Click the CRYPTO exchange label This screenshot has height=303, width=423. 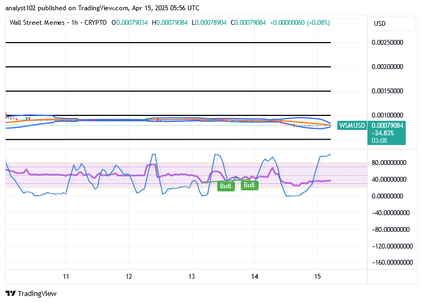click(x=95, y=23)
